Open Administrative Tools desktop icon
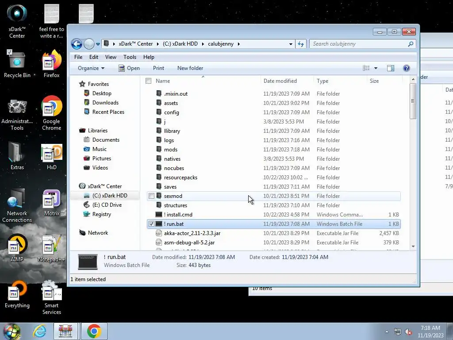Screen dimensions: 453x340 [17, 115]
